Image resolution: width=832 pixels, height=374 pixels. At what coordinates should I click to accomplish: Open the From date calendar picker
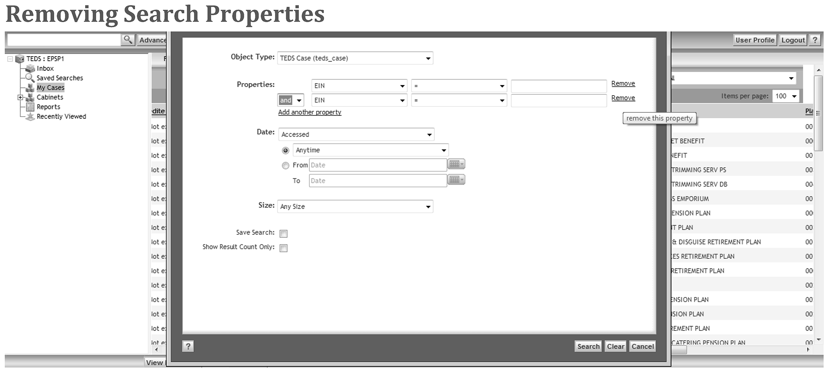[x=456, y=164]
